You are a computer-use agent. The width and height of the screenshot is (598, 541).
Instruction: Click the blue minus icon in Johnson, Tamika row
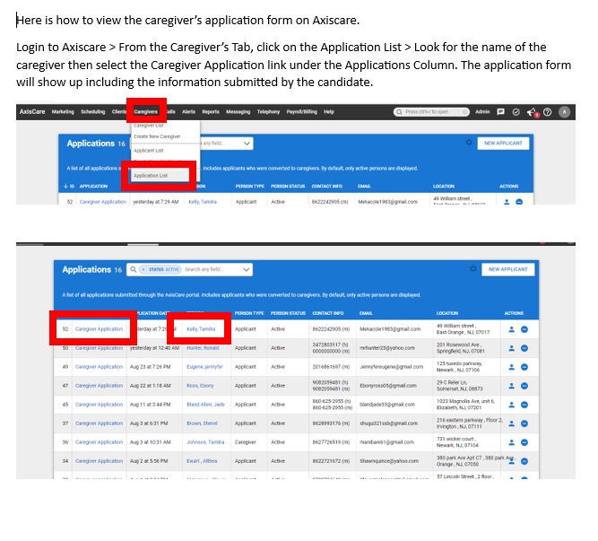point(524,442)
